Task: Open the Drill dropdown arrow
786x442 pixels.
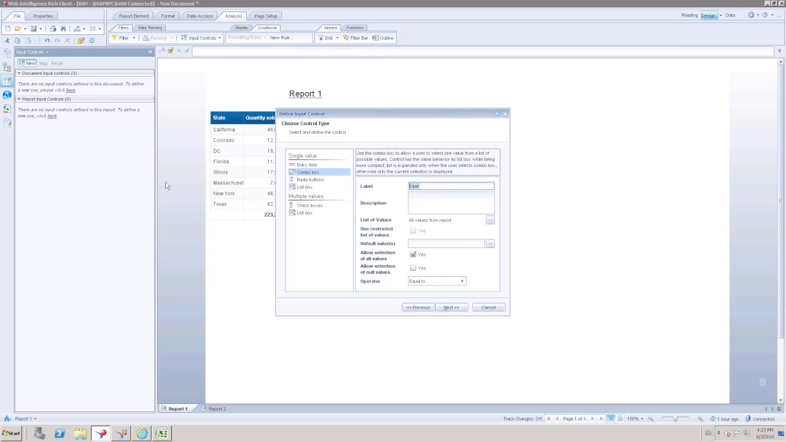Action: (337, 38)
